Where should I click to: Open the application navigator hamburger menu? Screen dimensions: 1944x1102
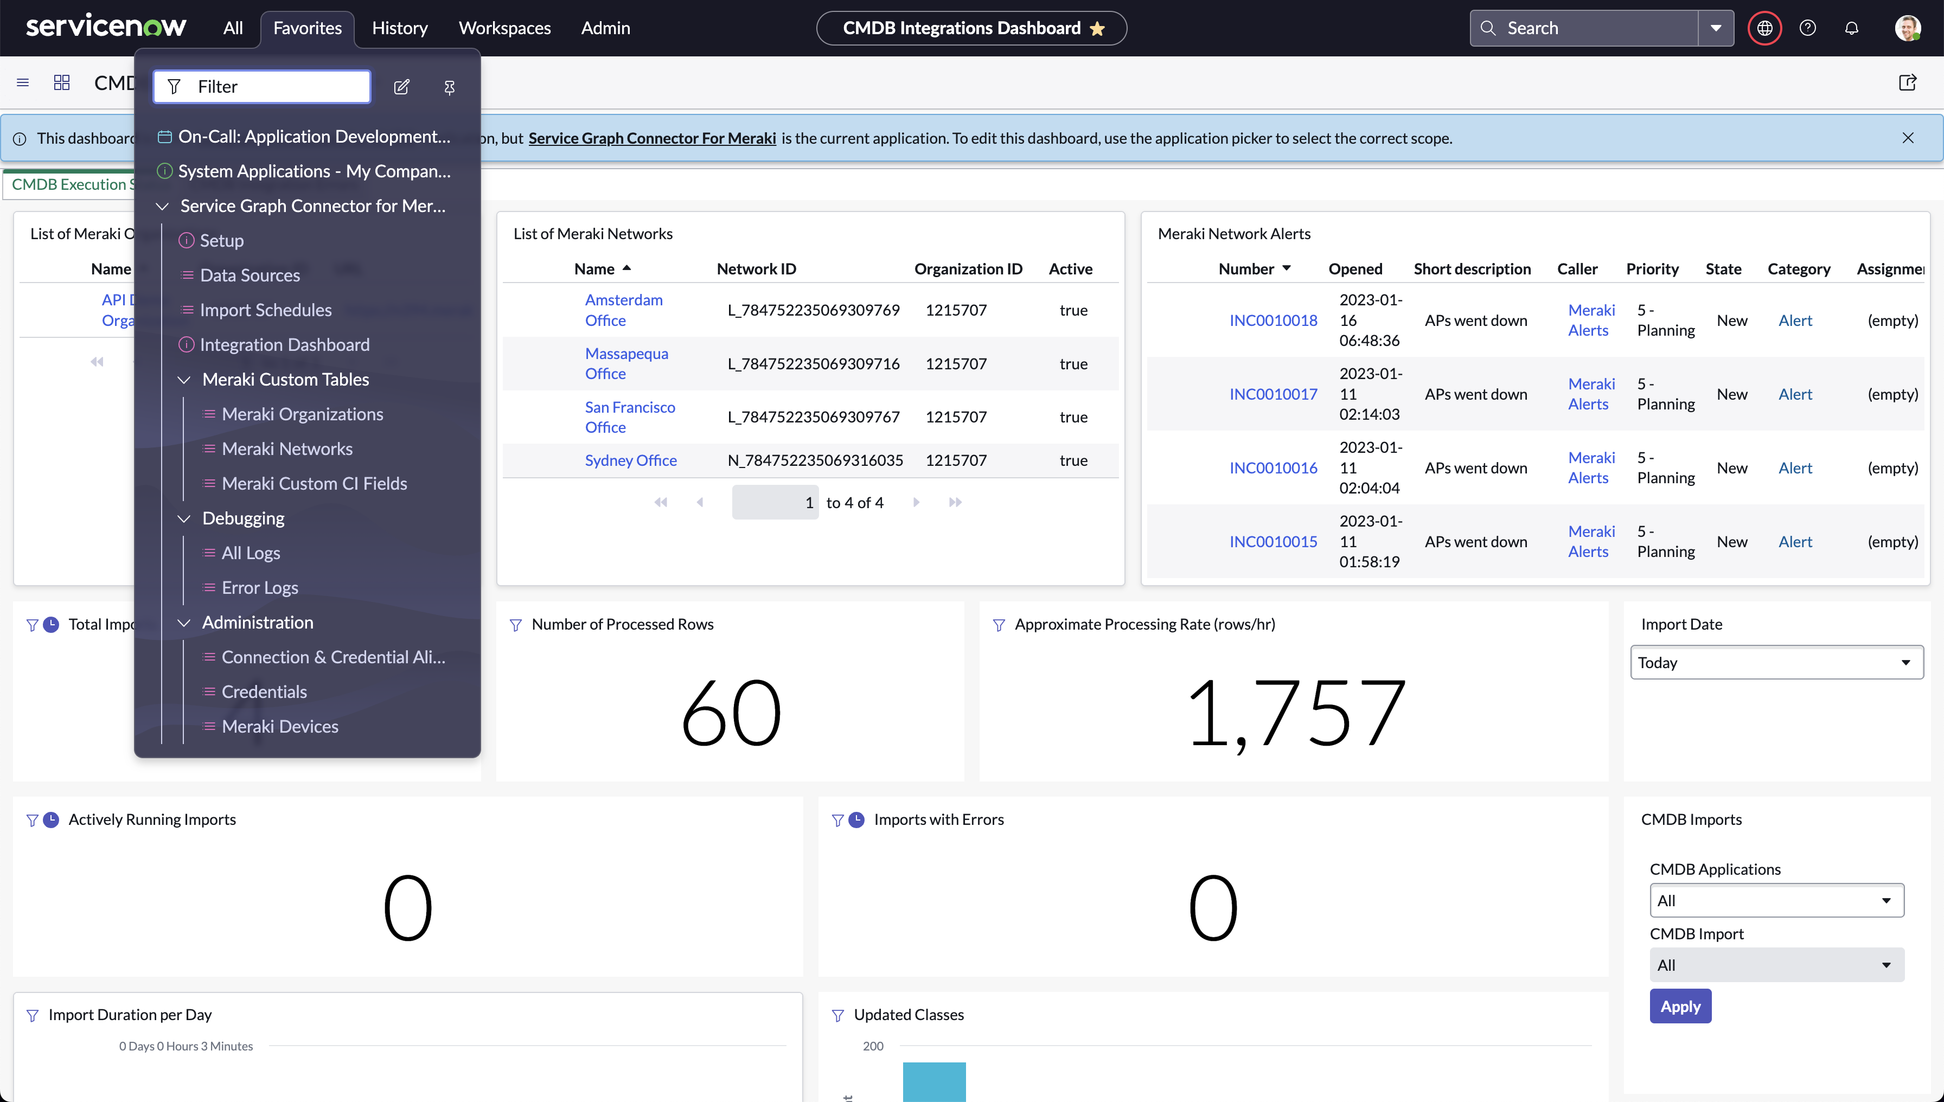coord(22,82)
